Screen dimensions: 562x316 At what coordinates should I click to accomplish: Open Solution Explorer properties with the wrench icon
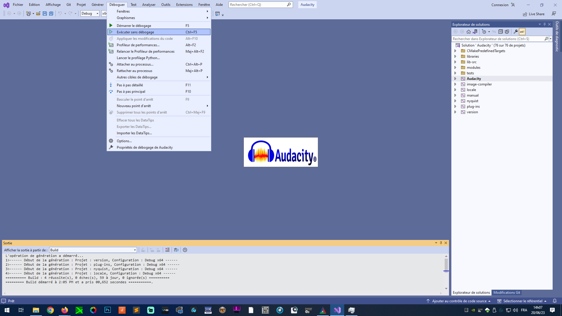point(515,32)
